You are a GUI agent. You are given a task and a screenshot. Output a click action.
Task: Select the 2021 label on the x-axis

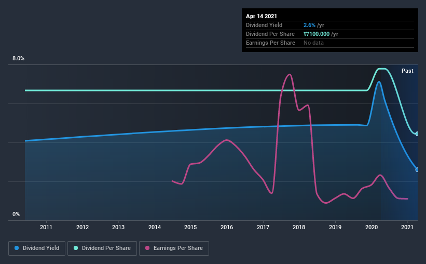pyautogui.click(x=407, y=227)
